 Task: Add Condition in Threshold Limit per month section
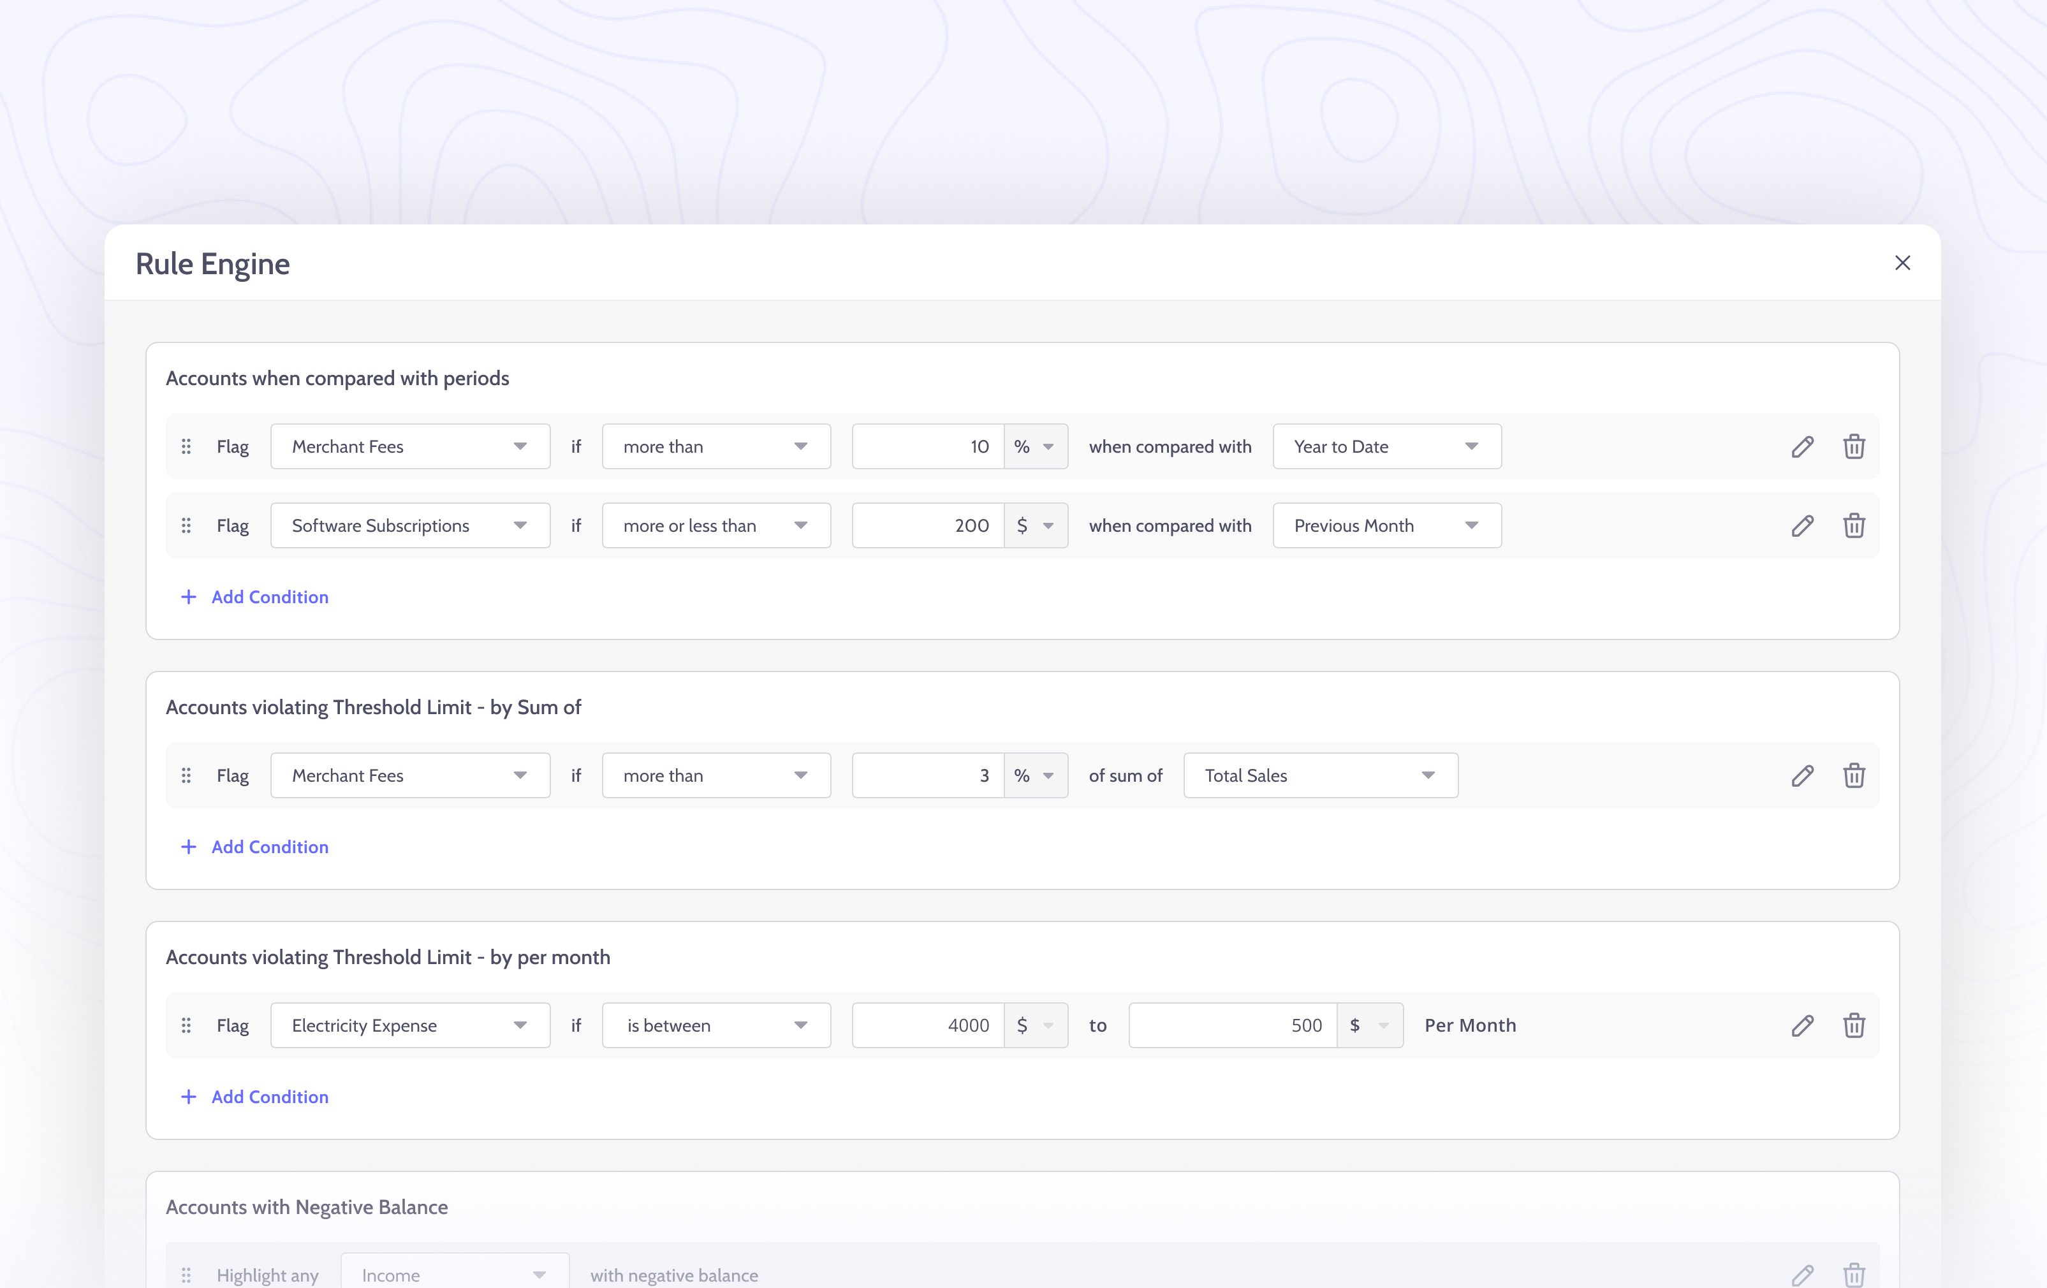255,1097
